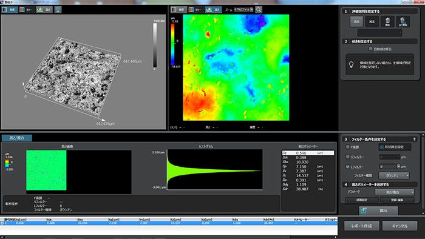
Task: Select brightness view in 3D panel toolbar
Action: (x=10, y=10)
